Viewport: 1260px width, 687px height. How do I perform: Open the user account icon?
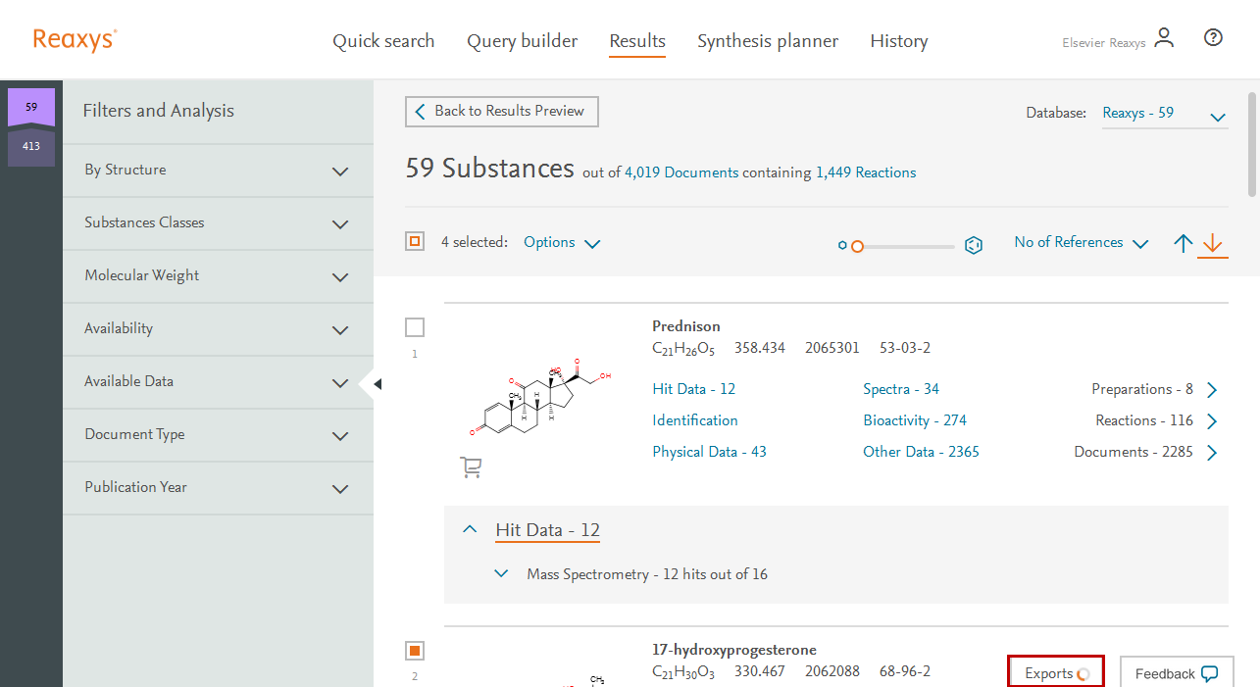[1164, 39]
